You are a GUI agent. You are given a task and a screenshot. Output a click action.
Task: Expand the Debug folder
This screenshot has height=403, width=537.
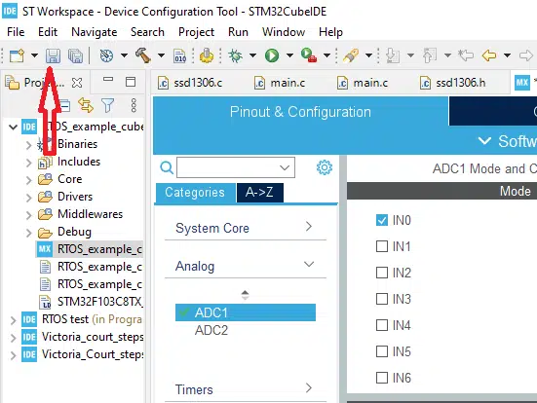[29, 233]
